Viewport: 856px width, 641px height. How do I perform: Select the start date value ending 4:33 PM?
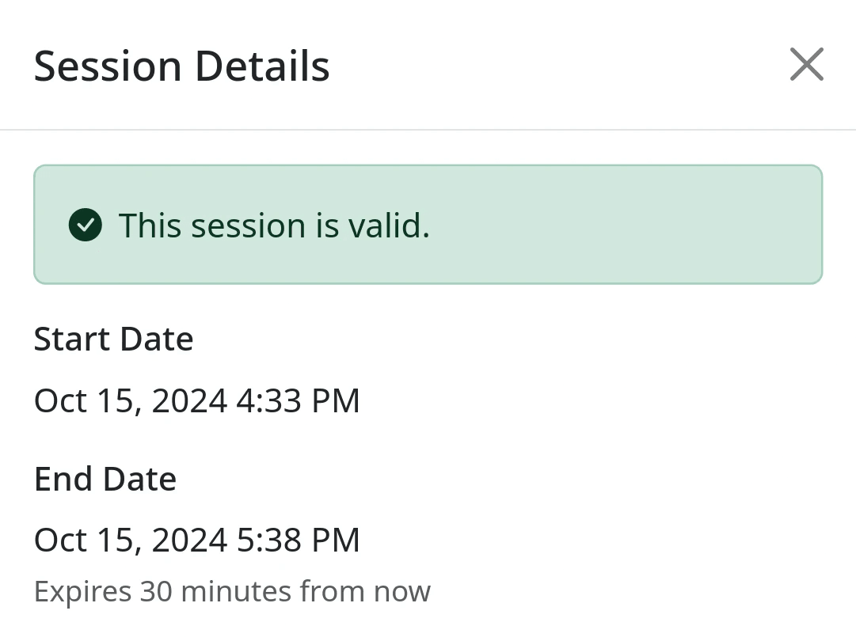pos(196,400)
